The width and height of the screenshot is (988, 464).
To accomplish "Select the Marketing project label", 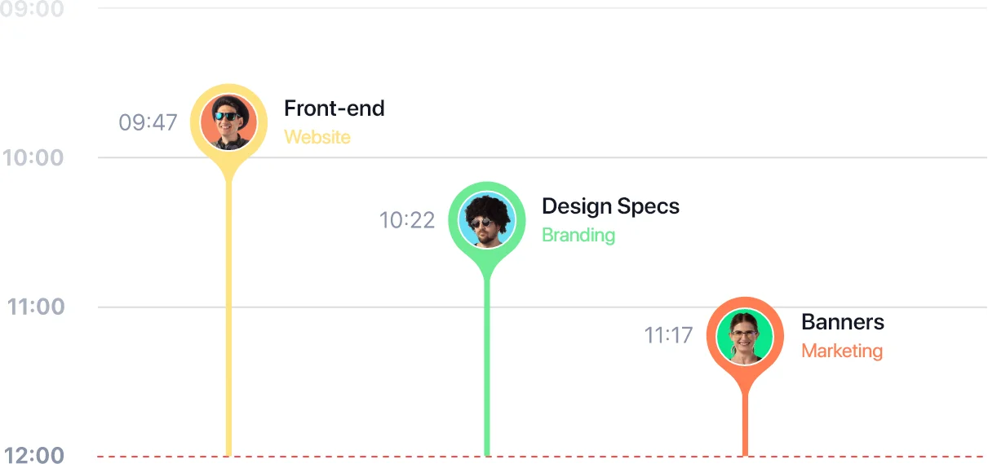I will (x=842, y=351).
